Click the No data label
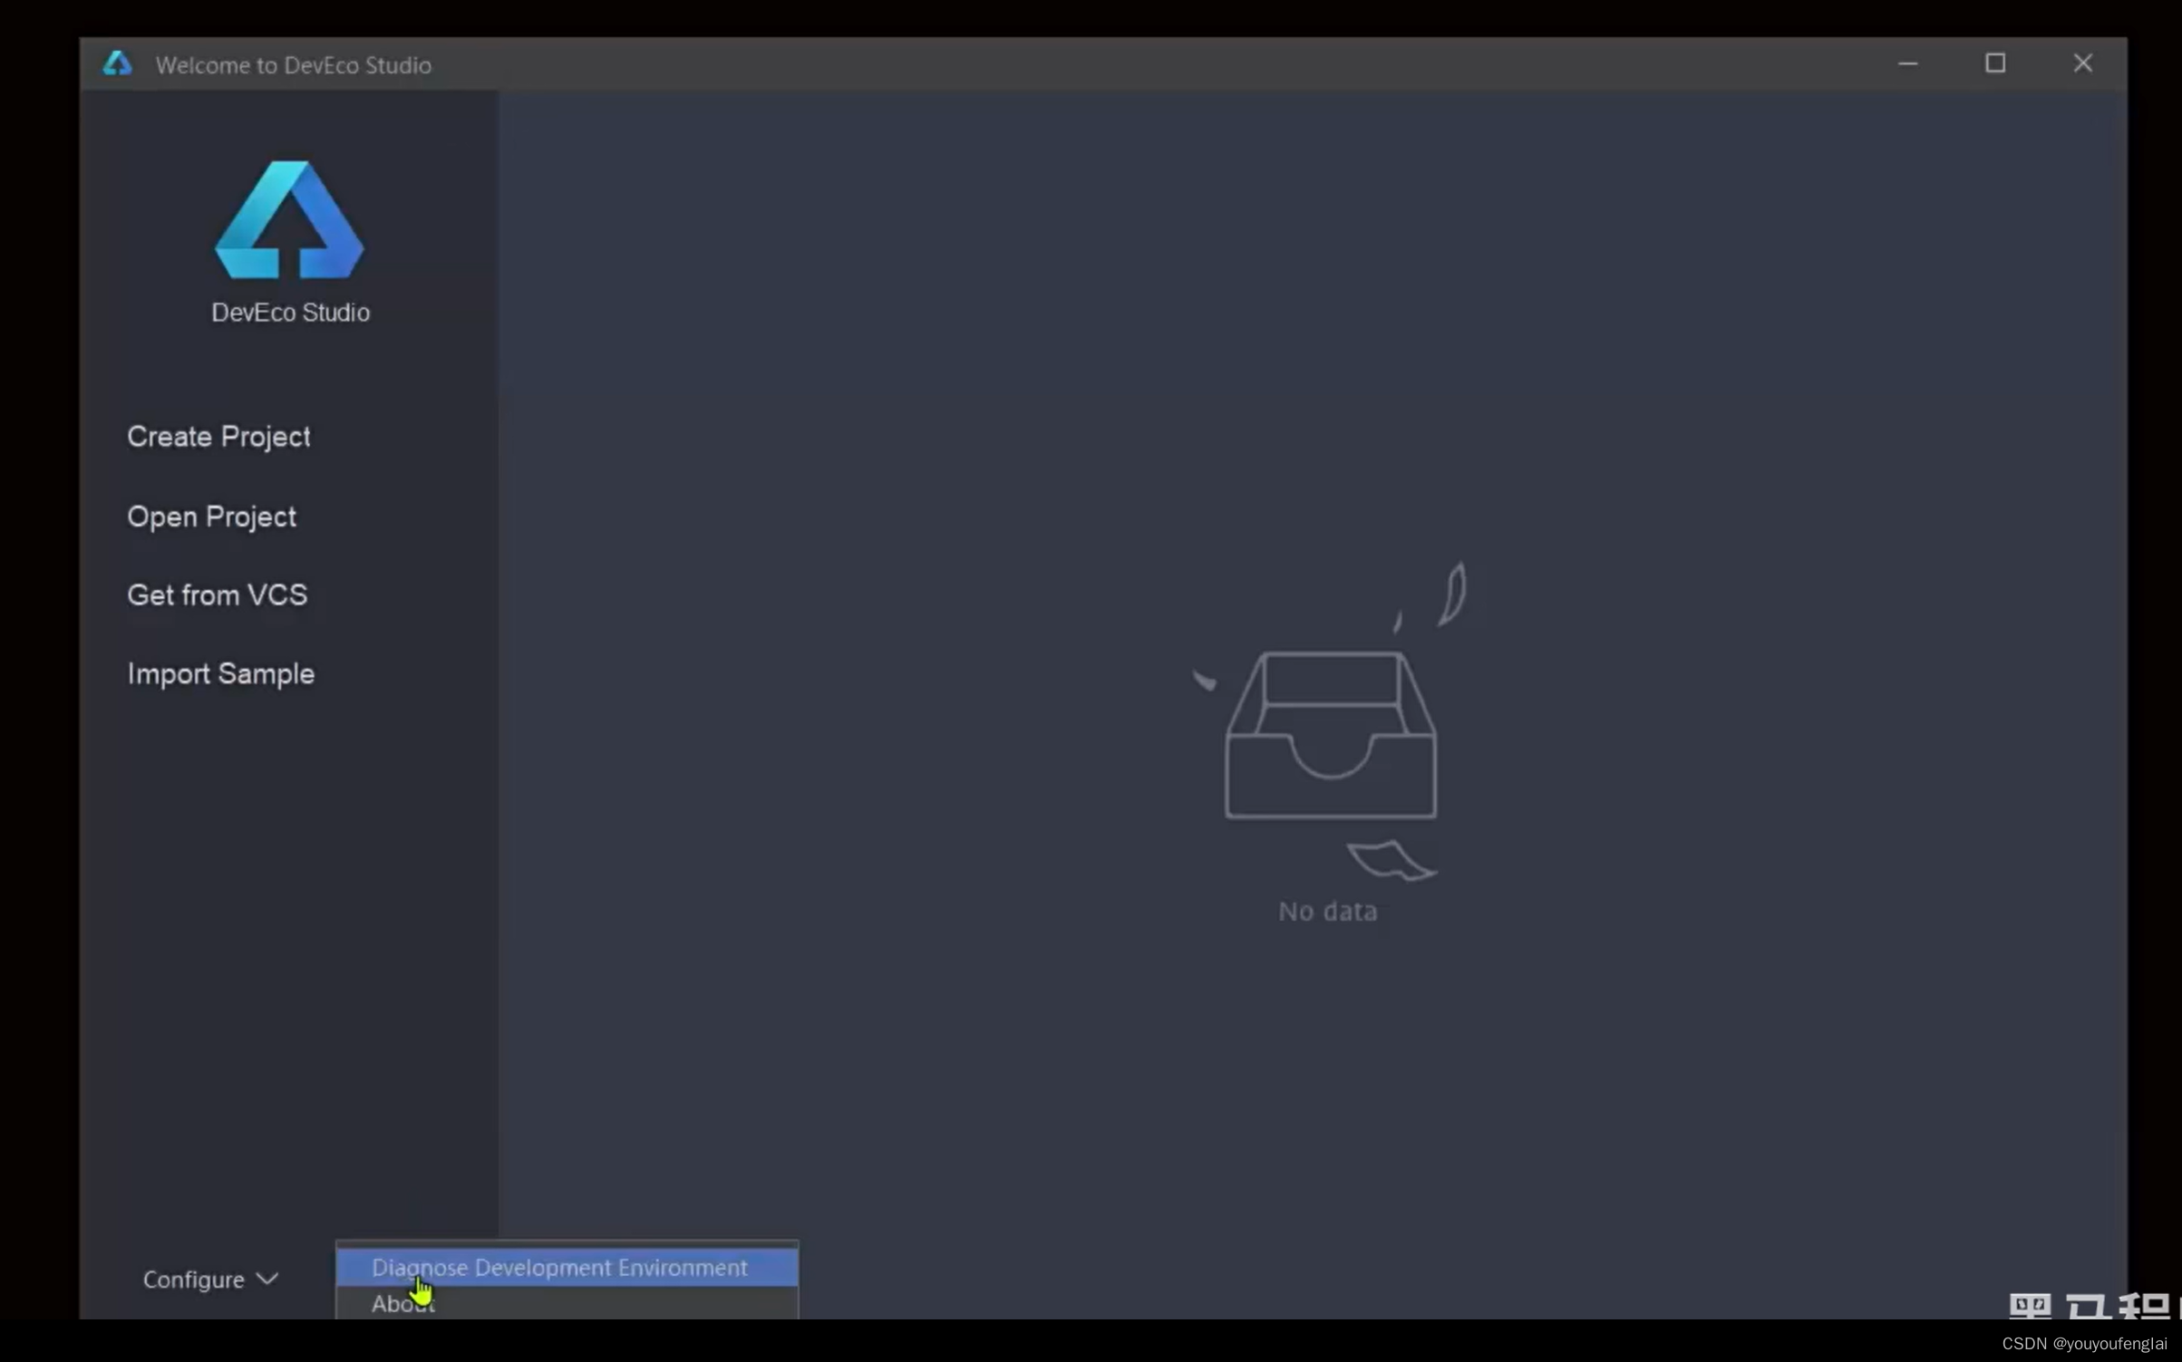2182x1362 pixels. pos(1327,912)
